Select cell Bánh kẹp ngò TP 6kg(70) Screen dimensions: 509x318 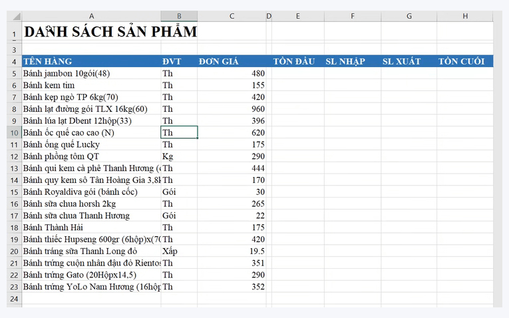[91, 97]
